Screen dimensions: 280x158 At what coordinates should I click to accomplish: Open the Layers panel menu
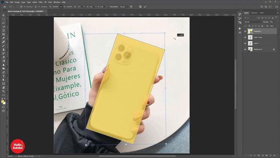(277, 13)
